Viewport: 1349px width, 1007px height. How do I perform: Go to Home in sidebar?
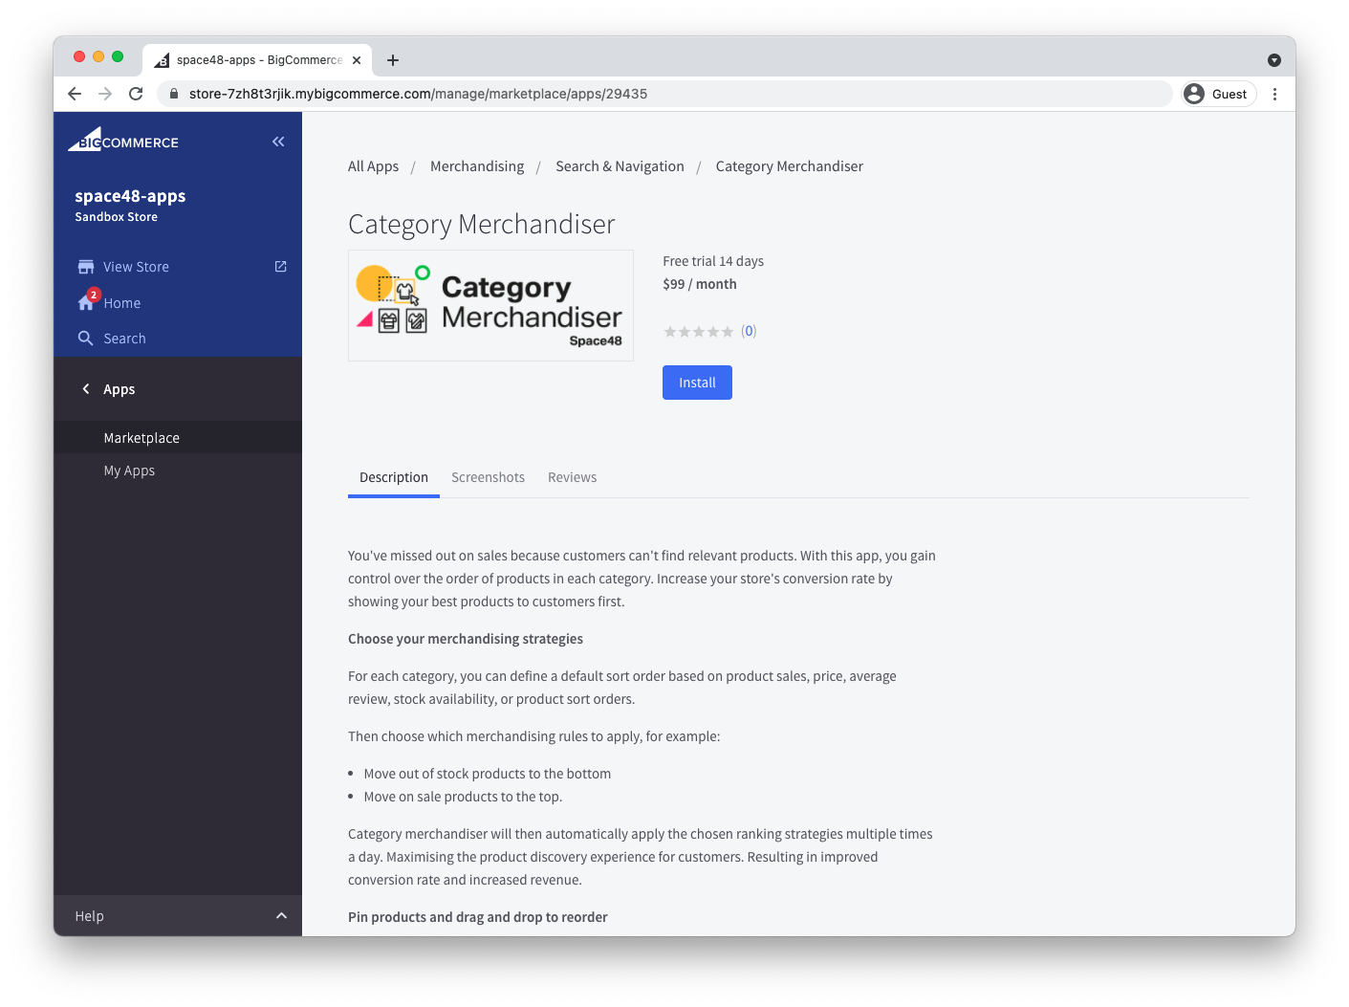122,303
